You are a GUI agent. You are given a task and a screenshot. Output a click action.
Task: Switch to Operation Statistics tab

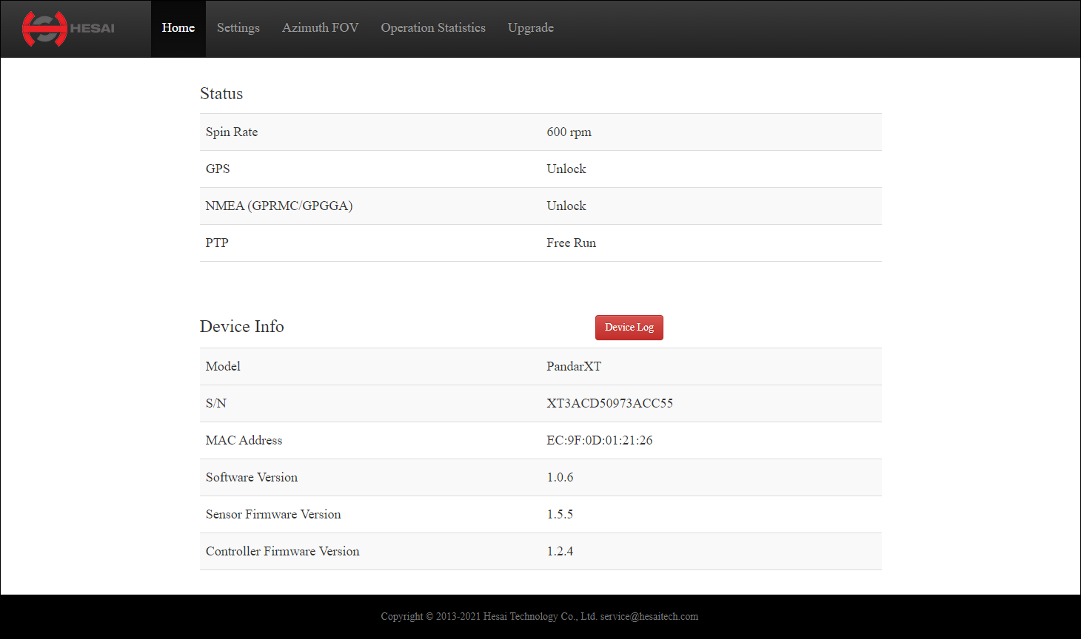click(x=433, y=28)
